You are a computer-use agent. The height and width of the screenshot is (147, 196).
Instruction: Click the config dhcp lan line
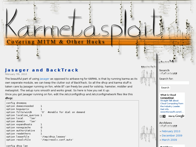[17, 146]
